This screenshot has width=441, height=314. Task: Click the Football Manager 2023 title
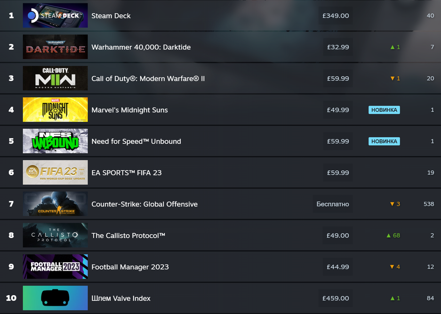coord(130,267)
